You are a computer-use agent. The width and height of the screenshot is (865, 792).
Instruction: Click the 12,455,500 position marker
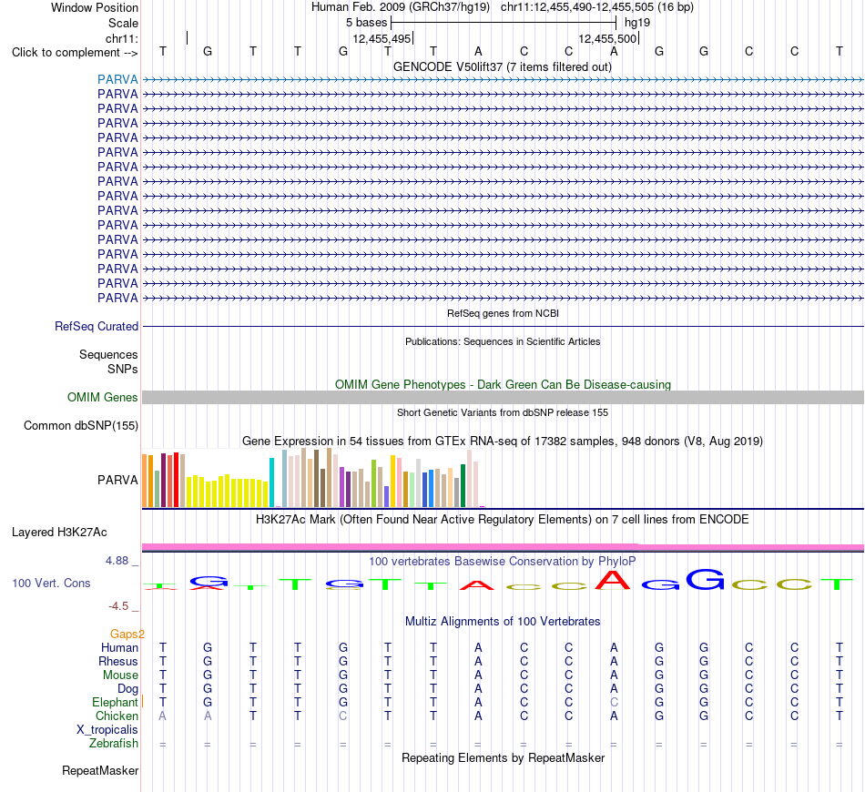coord(607,38)
